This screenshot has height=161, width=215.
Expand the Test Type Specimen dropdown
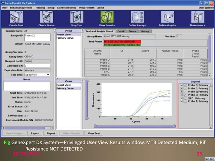[48, 75]
